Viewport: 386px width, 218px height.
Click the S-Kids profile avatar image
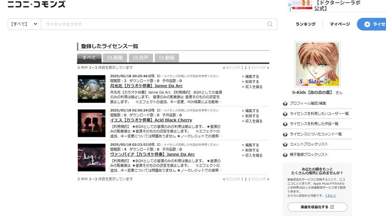point(317,64)
